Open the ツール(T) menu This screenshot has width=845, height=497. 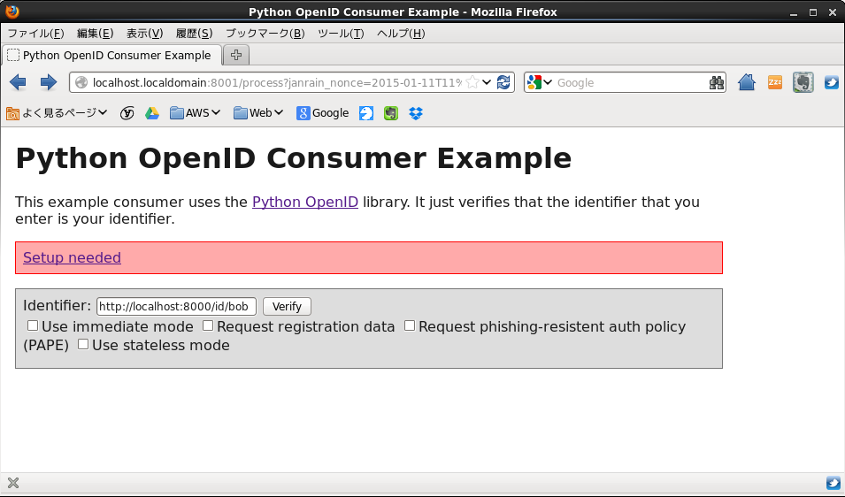(x=341, y=34)
